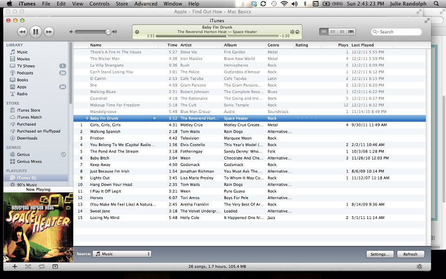Screen dimensions: 446x279
Task: Click the Genius atom icon in status bar
Action: 419,266
